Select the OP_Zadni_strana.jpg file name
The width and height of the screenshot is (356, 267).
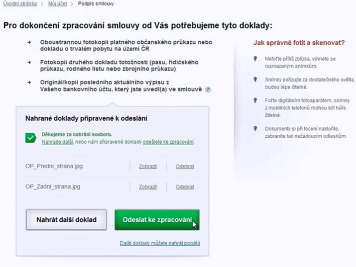53,187
